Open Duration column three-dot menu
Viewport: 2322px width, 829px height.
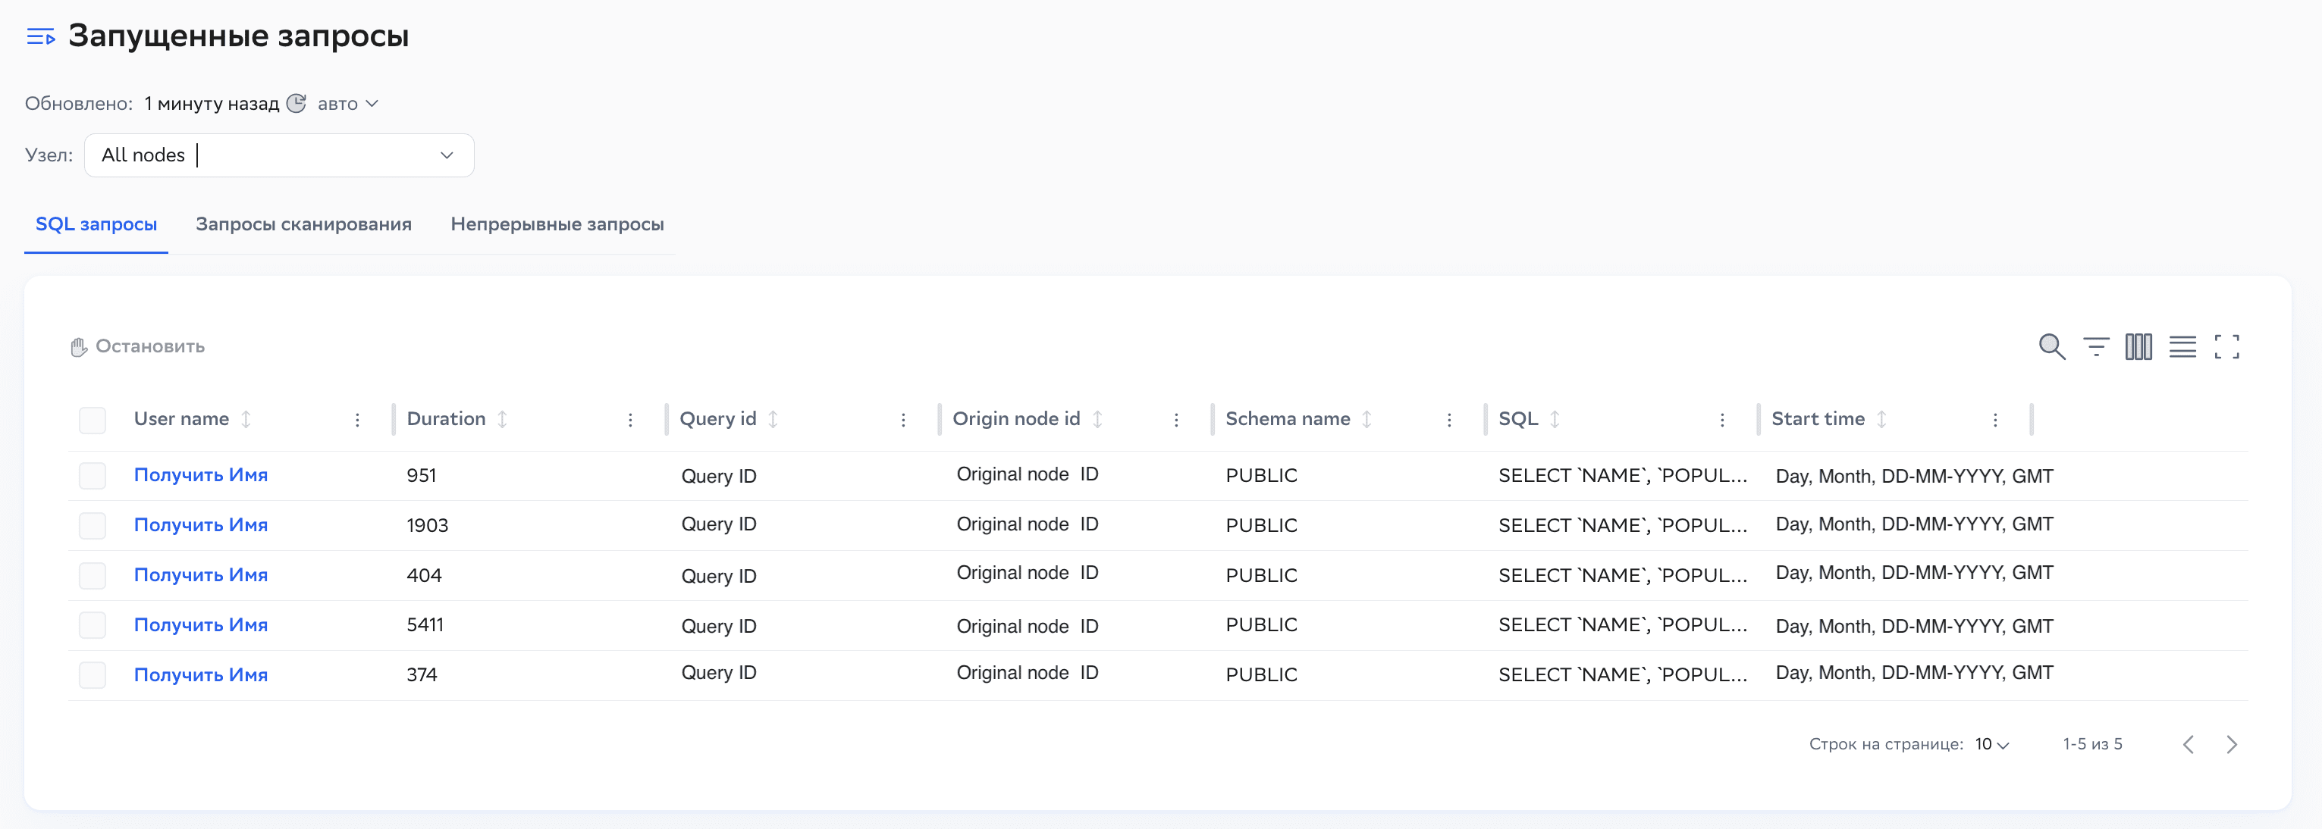(x=630, y=420)
